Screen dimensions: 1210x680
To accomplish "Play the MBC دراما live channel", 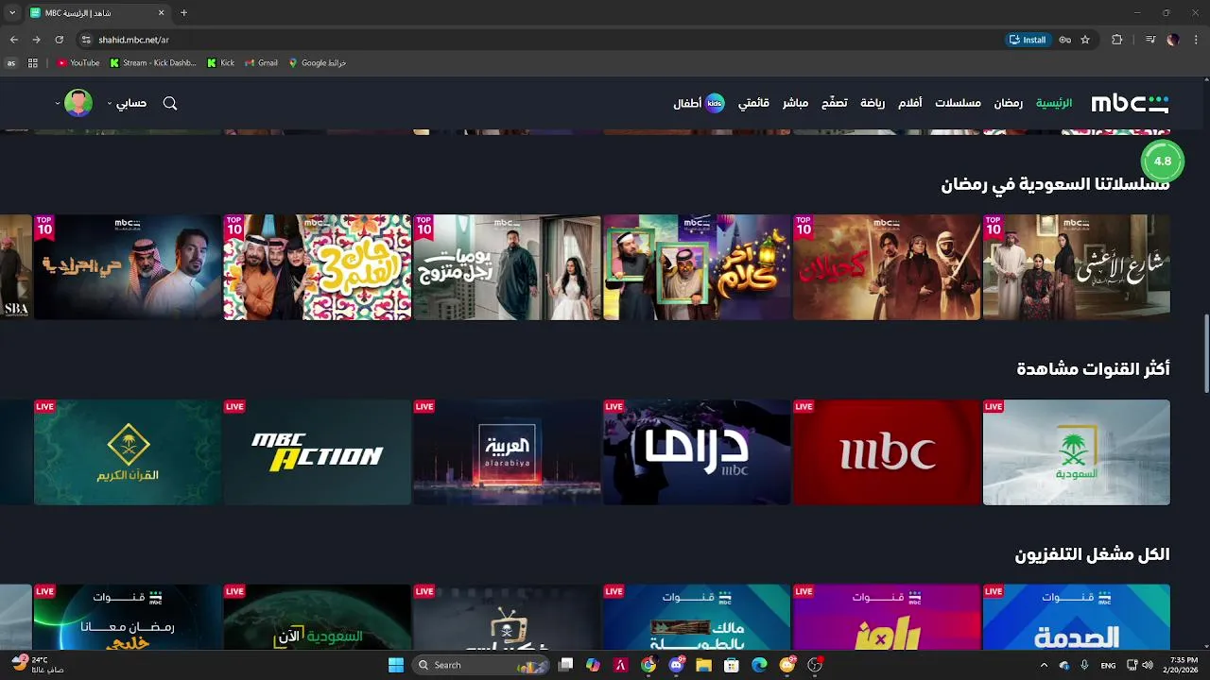I will 697,452.
